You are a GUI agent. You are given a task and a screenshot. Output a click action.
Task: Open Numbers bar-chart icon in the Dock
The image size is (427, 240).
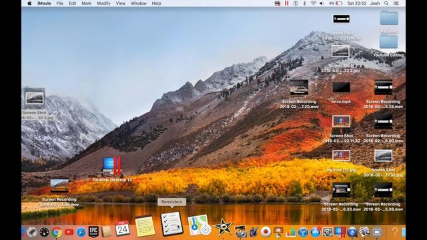pos(291,232)
